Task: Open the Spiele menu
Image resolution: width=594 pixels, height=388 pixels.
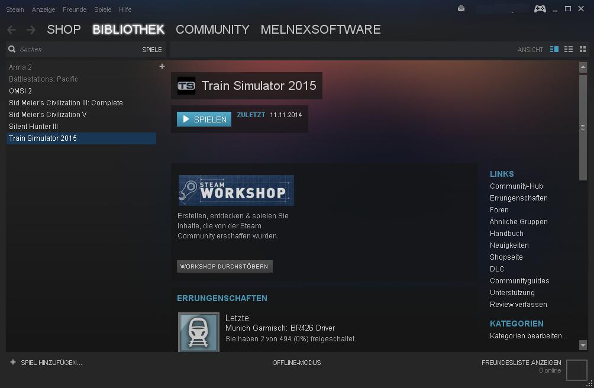Action: pos(103,9)
